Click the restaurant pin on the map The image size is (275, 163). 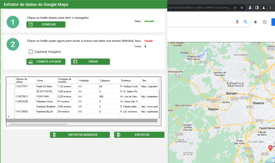point(270,147)
